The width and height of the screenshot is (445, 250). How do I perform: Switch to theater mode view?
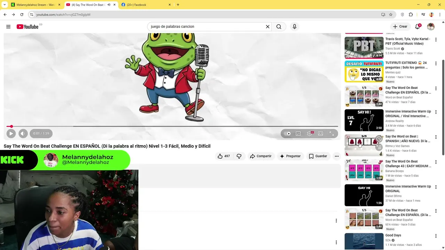pos(321,133)
